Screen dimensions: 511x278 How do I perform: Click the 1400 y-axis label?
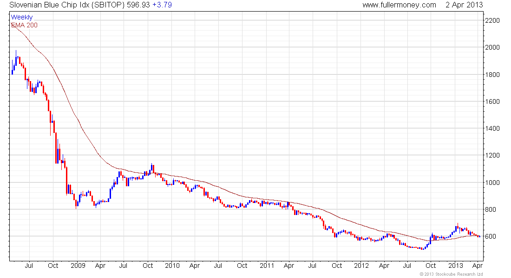(492, 128)
